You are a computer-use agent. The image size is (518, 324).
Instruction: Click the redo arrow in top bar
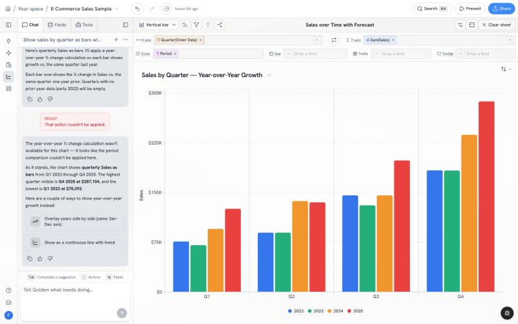152,8
